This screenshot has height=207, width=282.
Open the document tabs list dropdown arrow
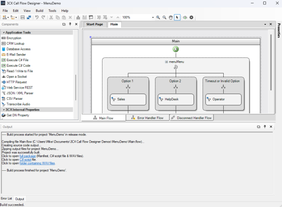coord(265,24)
